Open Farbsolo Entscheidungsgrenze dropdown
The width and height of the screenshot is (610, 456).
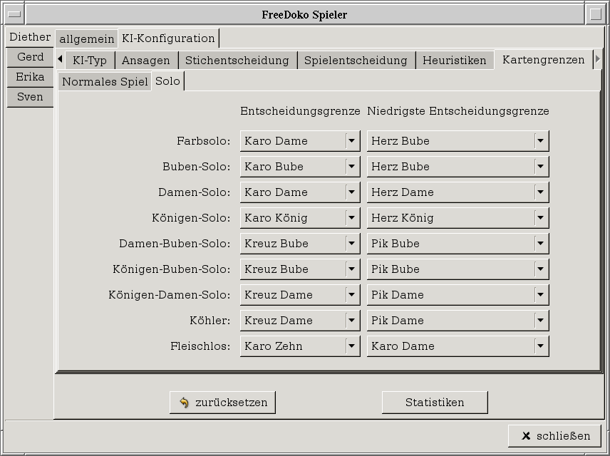[300, 141]
